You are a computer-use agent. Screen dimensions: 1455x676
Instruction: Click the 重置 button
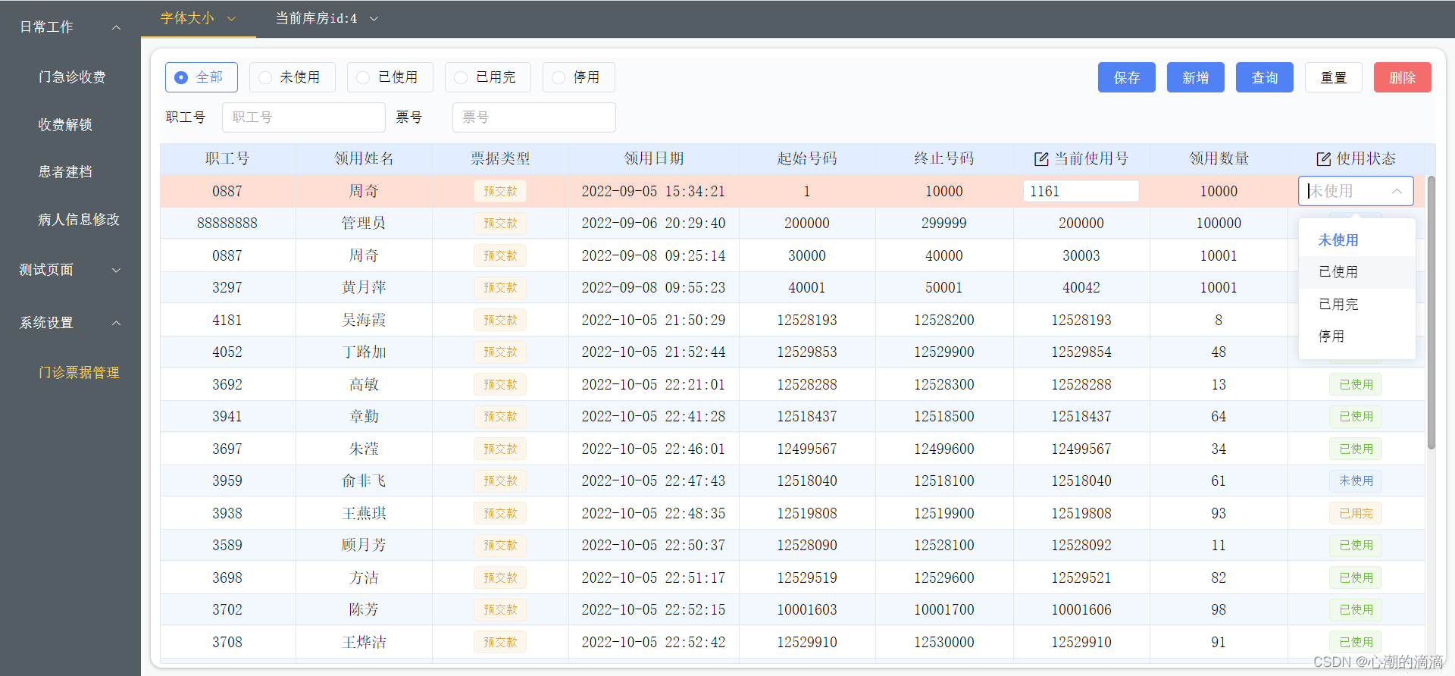tap(1333, 77)
